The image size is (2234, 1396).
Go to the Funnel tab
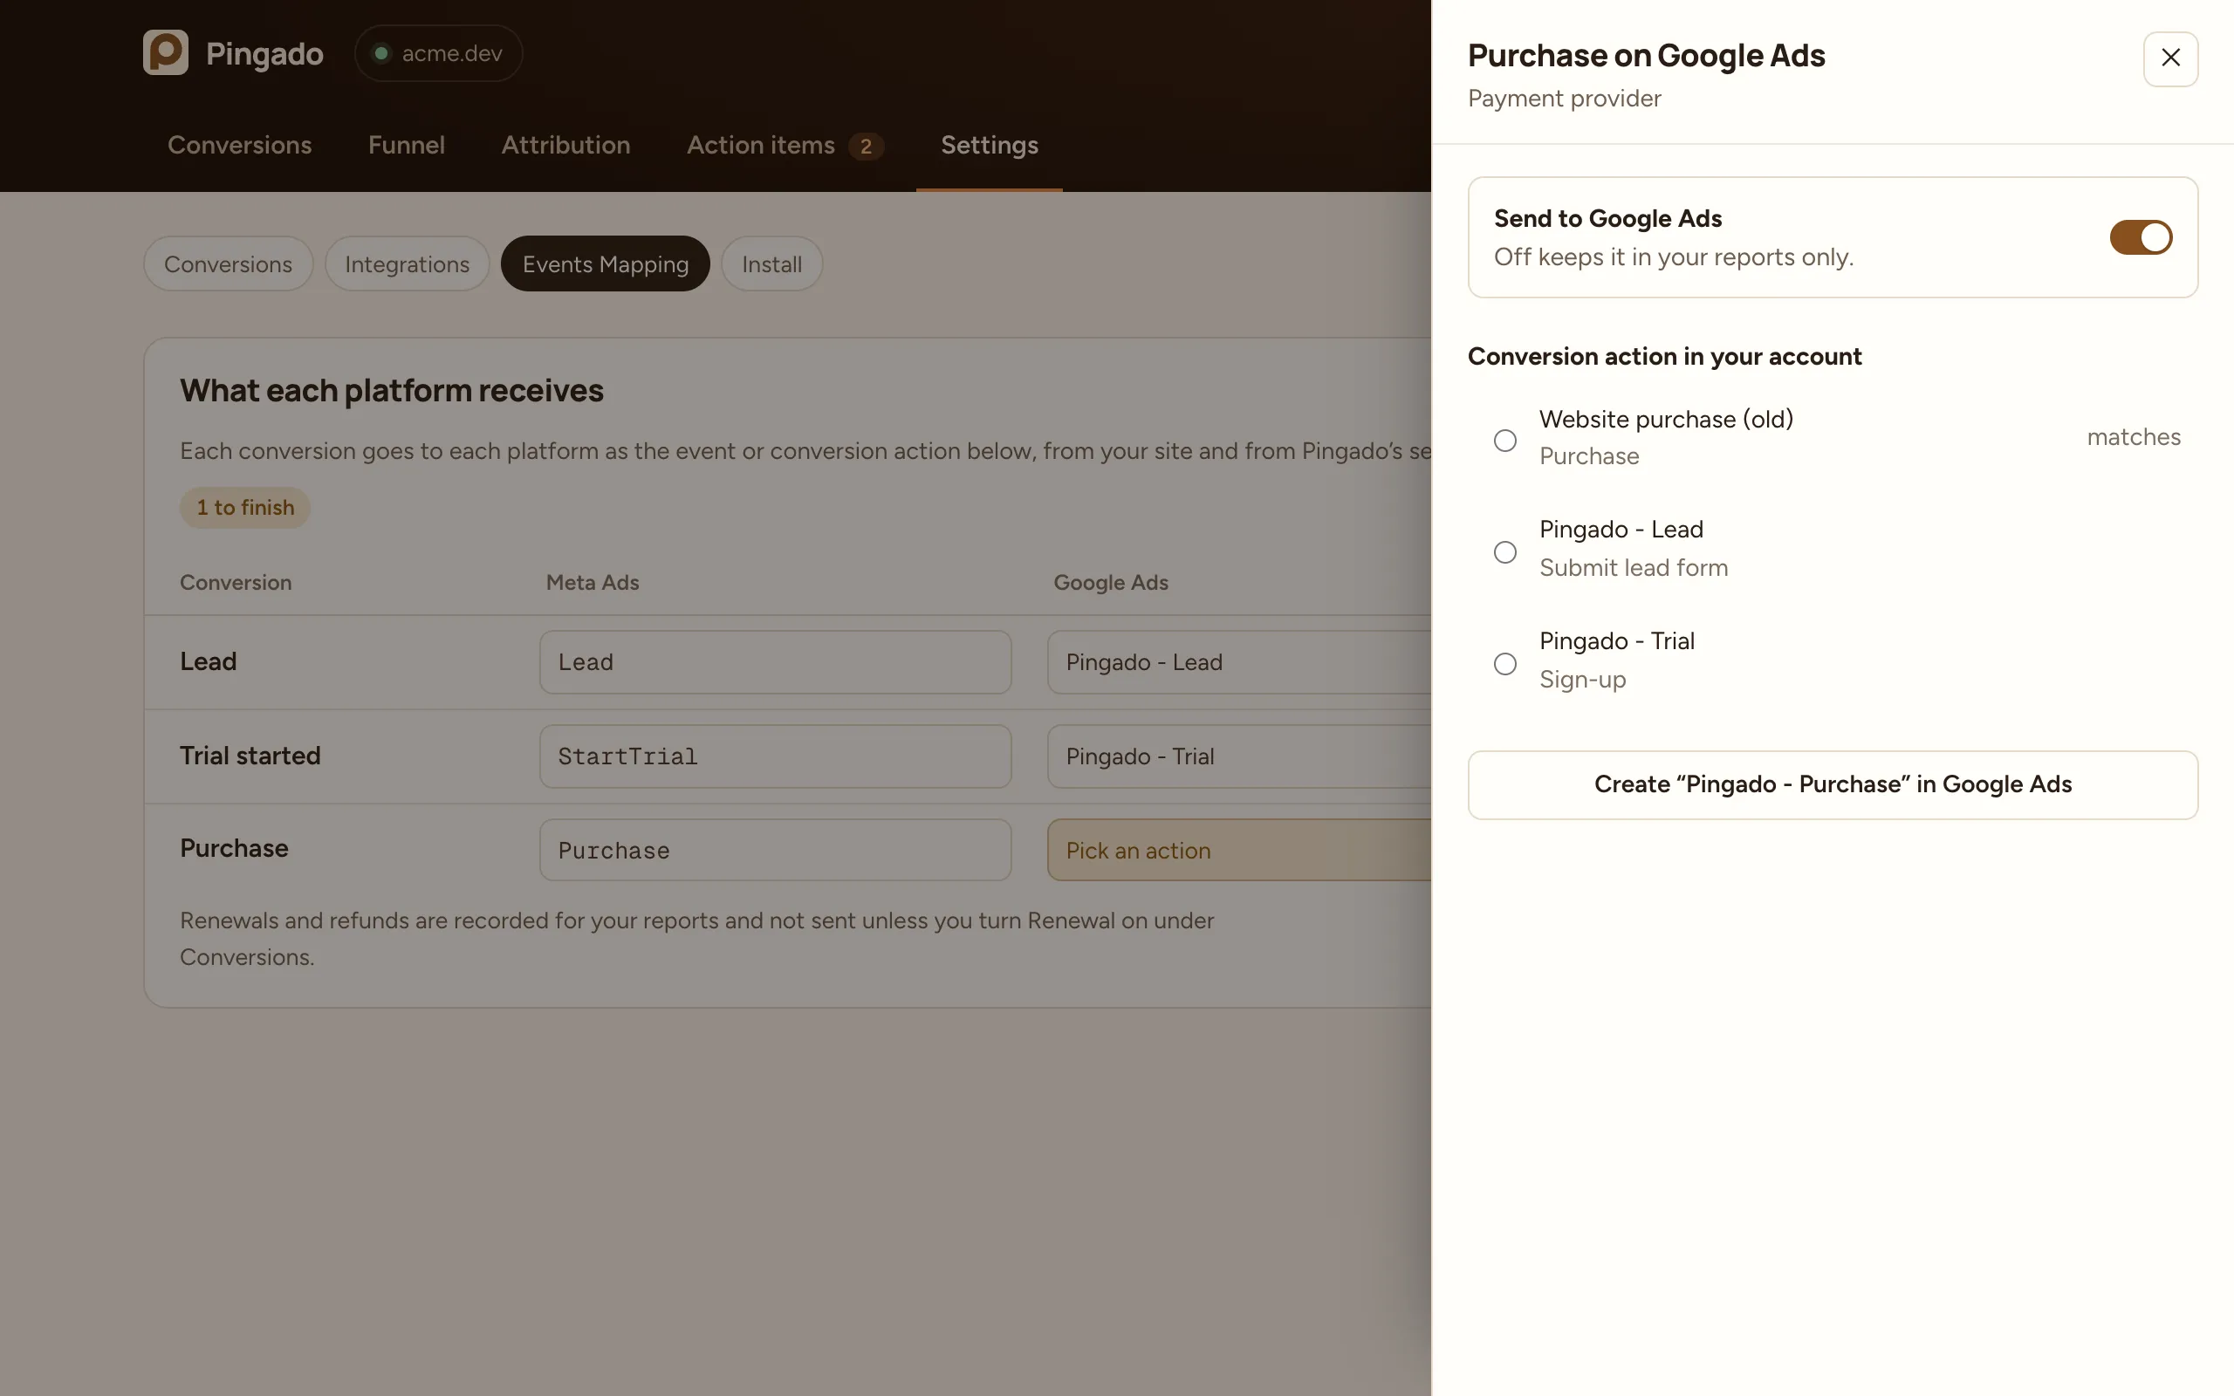click(406, 145)
